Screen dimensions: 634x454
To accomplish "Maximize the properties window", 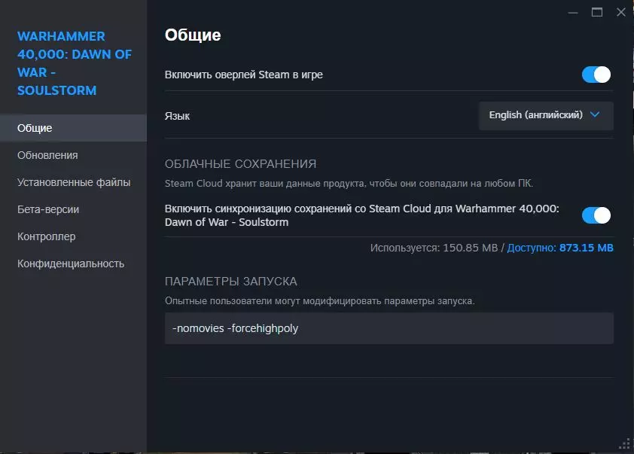I will (597, 12).
